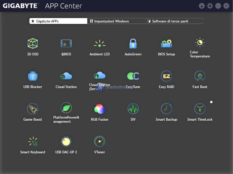The height and width of the screenshot is (174, 233).
Task: Start the Game Boost app
Action: click(x=33, y=109)
